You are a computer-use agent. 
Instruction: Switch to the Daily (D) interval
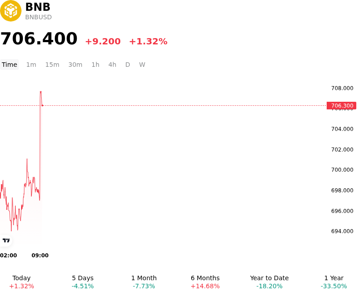(127, 65)
